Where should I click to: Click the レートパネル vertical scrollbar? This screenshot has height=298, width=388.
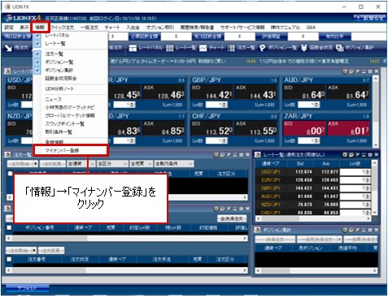[x=376, y=111]
